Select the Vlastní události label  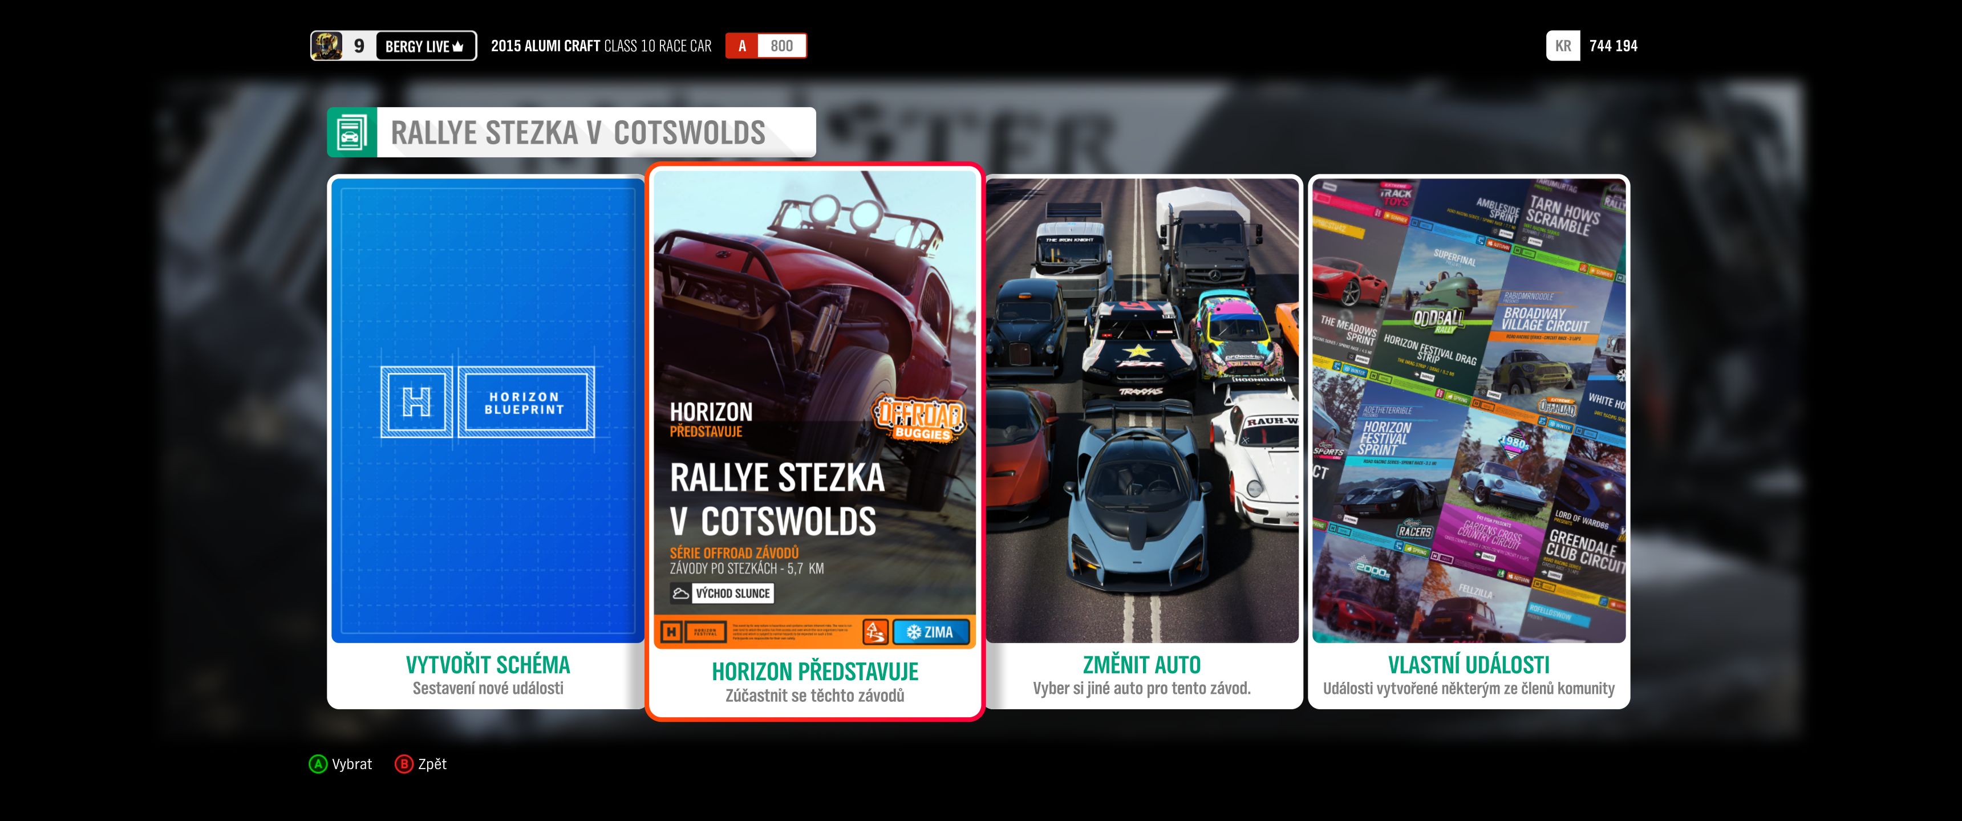coord(1469,665)
